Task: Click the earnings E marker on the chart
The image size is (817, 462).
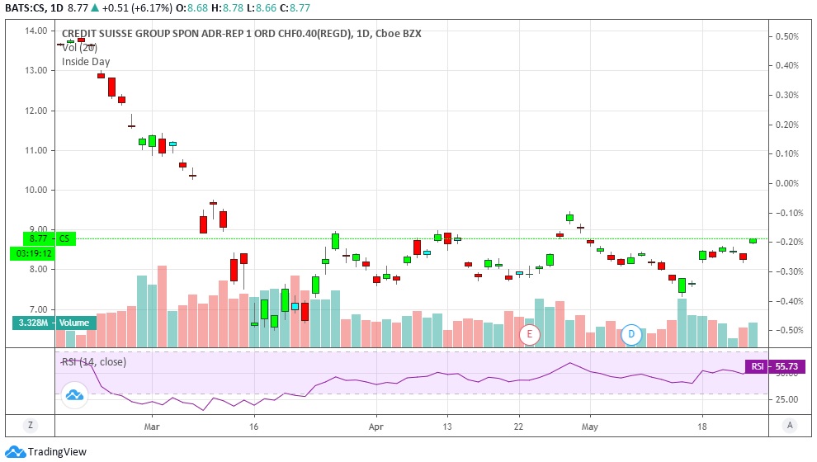Action: (x=529, y=334)
